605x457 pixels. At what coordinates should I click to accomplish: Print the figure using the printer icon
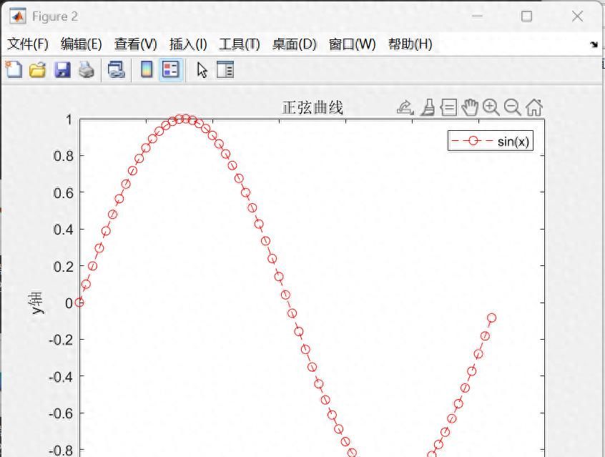[x=87, y=69]
